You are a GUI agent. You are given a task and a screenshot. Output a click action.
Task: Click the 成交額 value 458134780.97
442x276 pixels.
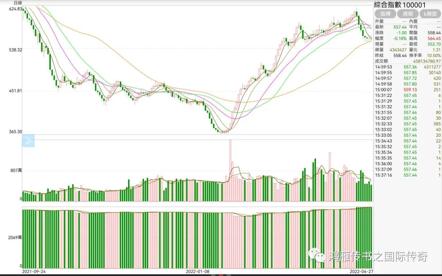coord(427,61)
